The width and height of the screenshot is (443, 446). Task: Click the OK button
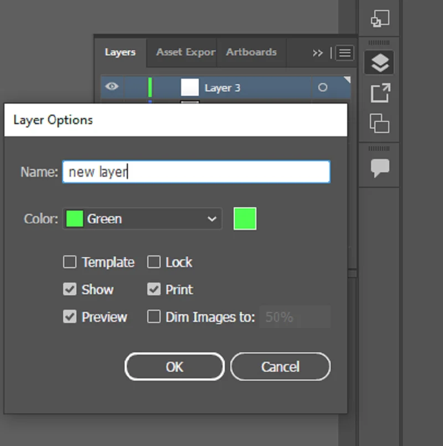tap(174, 367)
